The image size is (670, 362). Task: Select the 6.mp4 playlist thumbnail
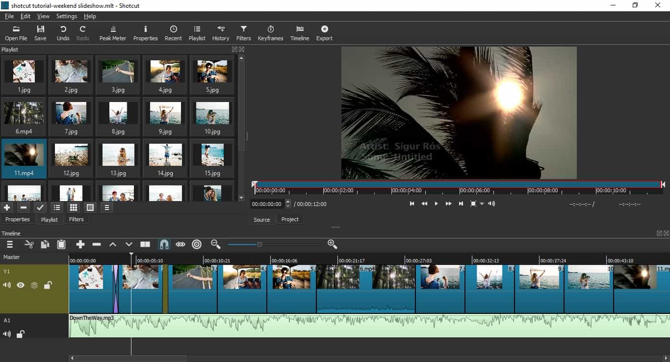click(x=24, y=117)
